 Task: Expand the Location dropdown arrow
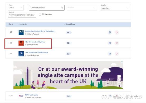(x=127, y=8)
